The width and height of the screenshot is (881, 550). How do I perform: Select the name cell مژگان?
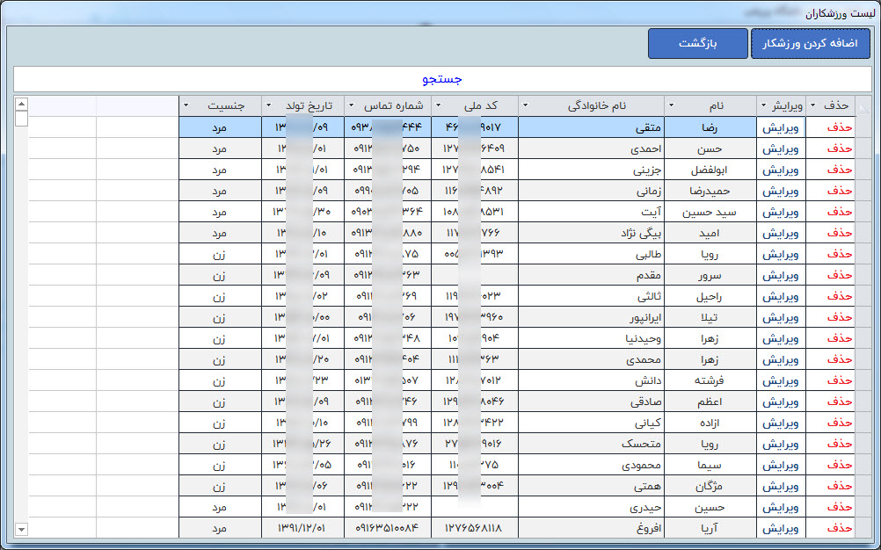(710, 486)
